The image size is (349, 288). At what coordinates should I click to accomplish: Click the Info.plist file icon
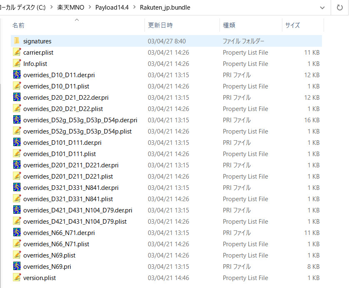click(x=17, y=63)
